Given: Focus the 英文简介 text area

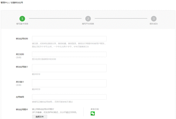Looking at the screenshot, I should 69,83.
